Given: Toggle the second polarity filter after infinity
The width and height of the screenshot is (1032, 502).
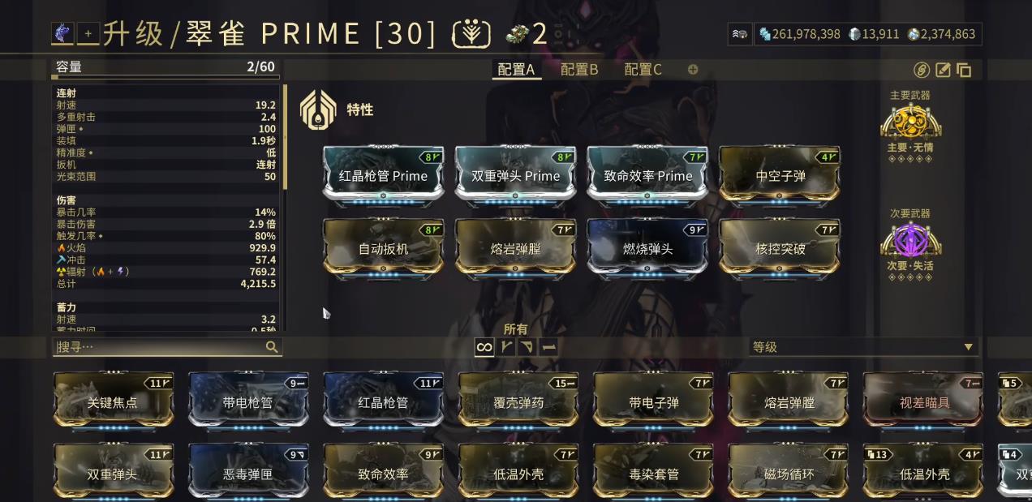Looking at the screenshot, I should [x=527, y=347].
